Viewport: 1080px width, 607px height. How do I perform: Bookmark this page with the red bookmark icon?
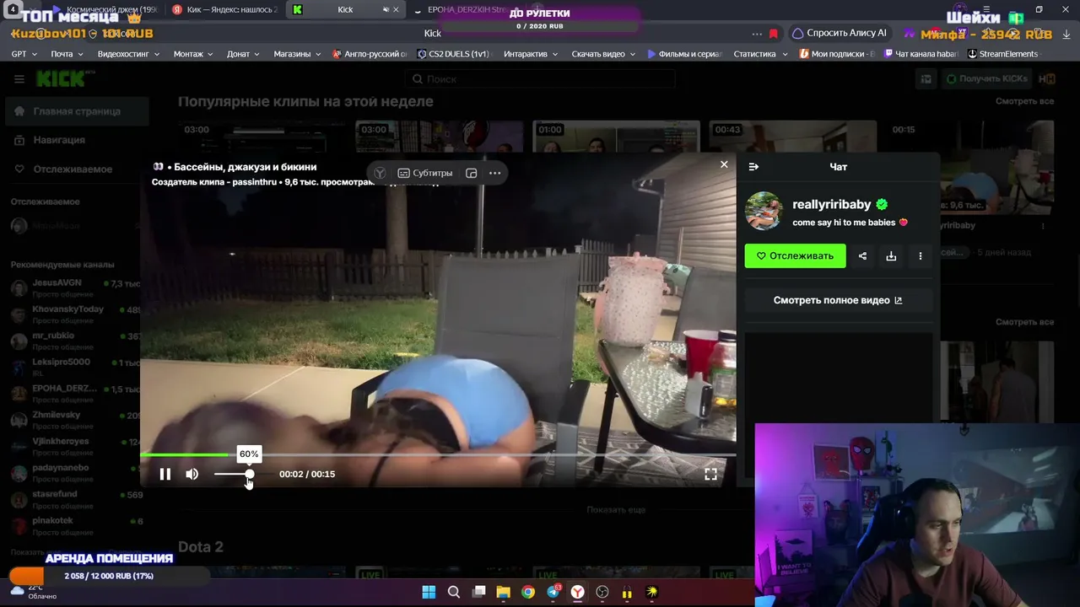click(x=773, y=33)
